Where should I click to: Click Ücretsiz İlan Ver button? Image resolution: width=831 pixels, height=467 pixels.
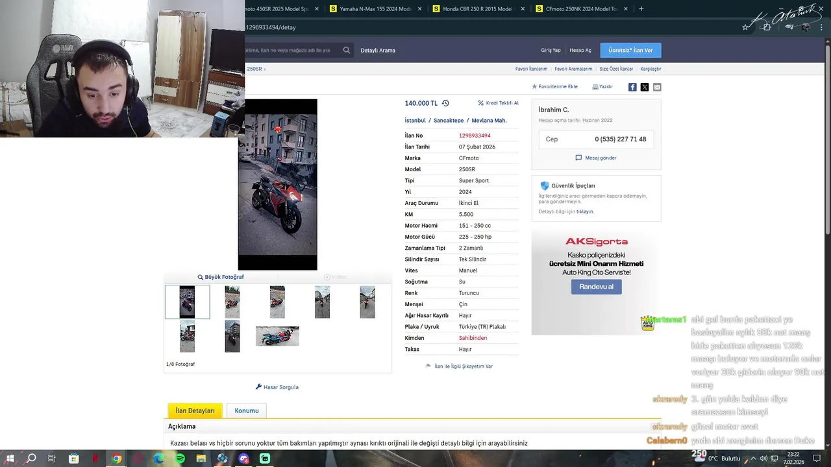(630, 50)
